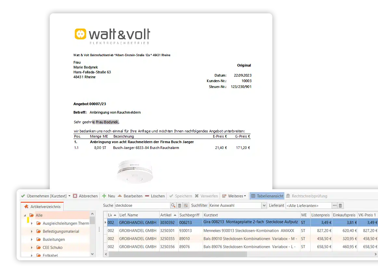Click the trash icon next to Lieferant field

(x=340, y=205)
